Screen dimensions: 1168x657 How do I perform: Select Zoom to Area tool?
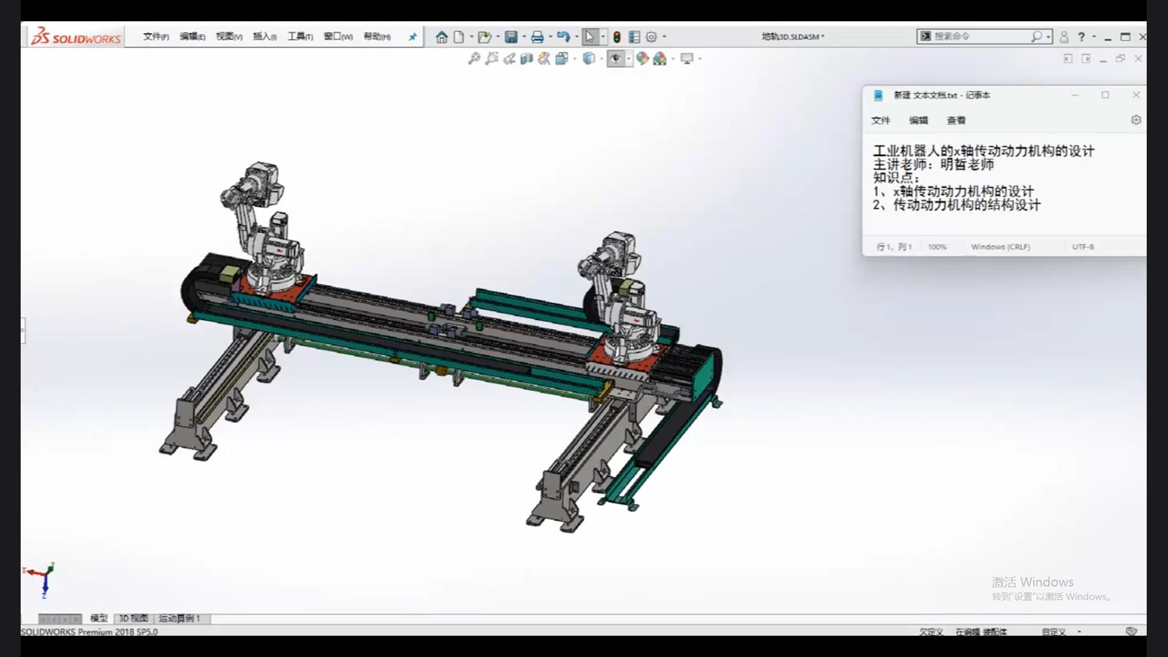(492, 58)
